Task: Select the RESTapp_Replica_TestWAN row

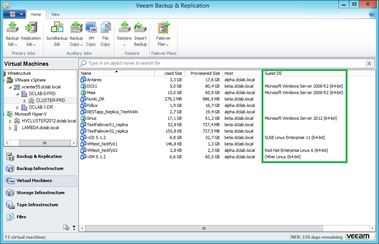Action: (213, 112)
